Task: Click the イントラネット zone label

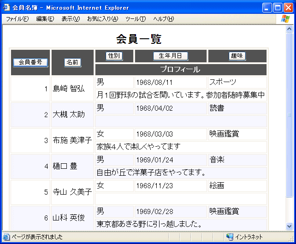Action: pos(249,237)
